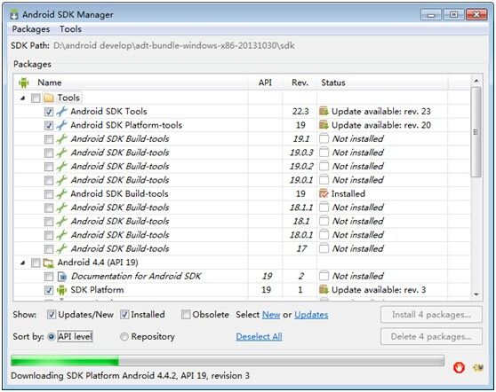Click wrench icon for Build-tools 19.1
The image size is (496, 392).
62,139
